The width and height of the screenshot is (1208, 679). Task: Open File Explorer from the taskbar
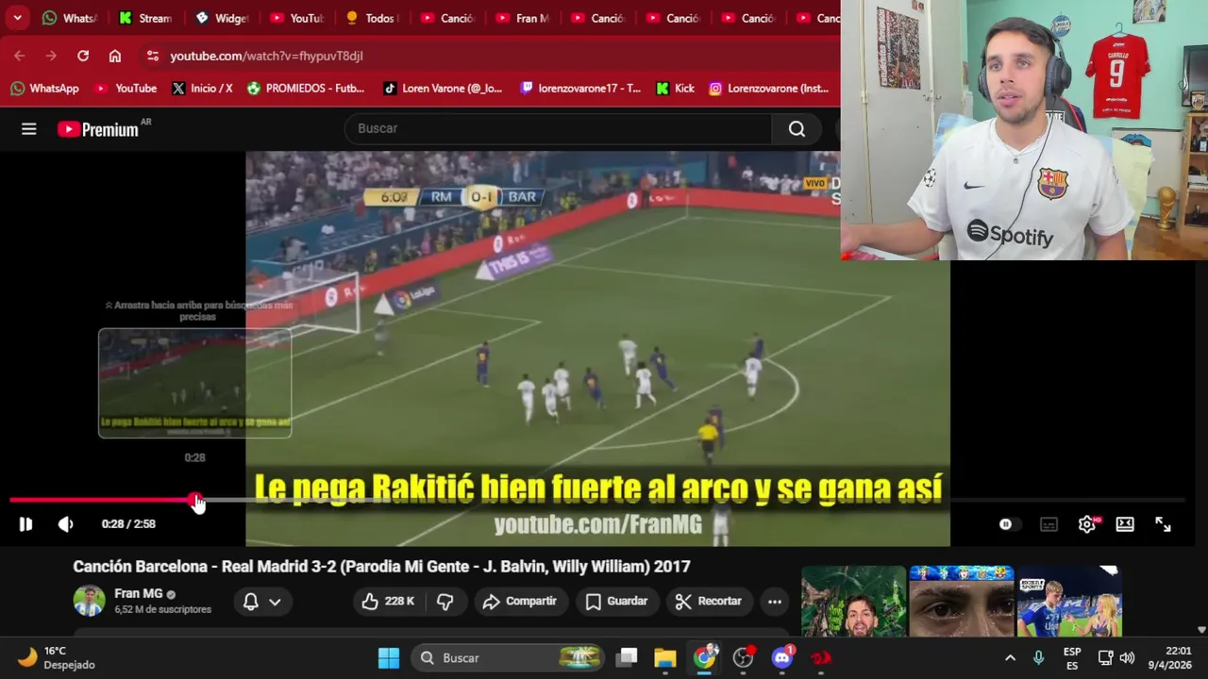tap(665, 658)
